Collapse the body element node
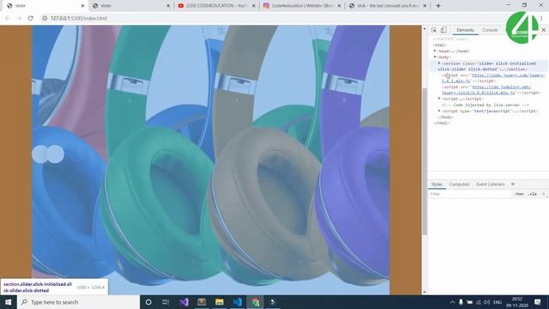This screenshot has height=309, width=549. [x=435, y=58]
